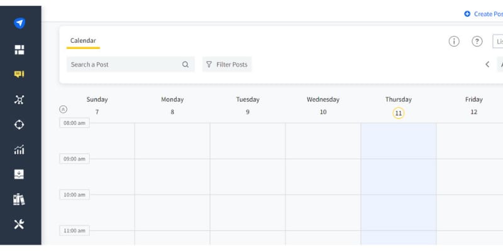
Task: Click the paper plane logo icon
Action: coord(19,23)
